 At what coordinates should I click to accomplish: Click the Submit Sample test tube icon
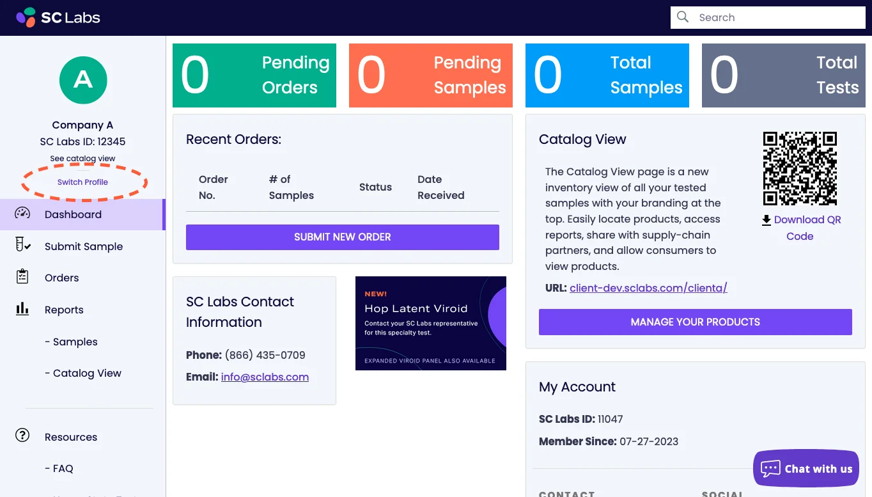click(x=23, y=245)
